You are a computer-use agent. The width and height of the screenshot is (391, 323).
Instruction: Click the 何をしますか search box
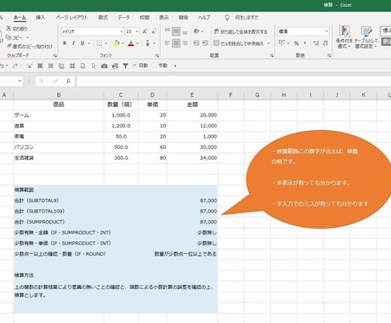[x=246, y=18]
